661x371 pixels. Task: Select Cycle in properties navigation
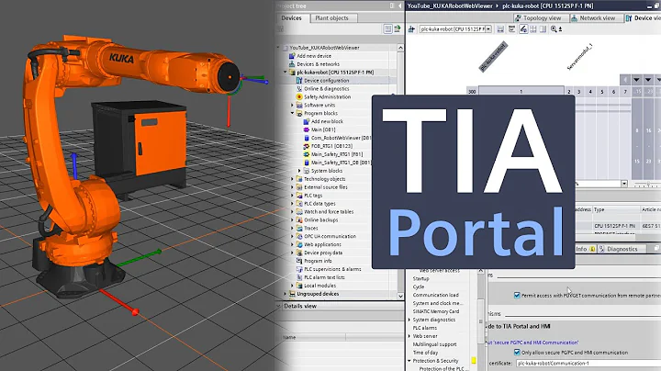[419, 287]
